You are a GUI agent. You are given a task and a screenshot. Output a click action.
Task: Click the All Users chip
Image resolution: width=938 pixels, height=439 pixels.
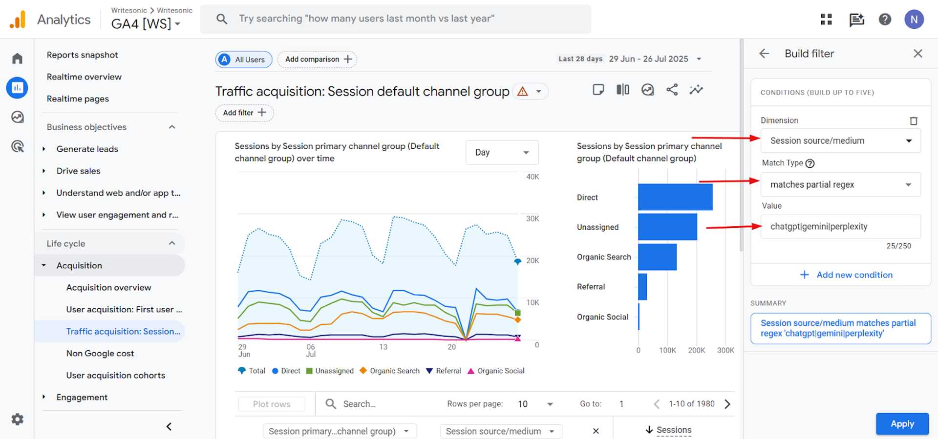244,60
